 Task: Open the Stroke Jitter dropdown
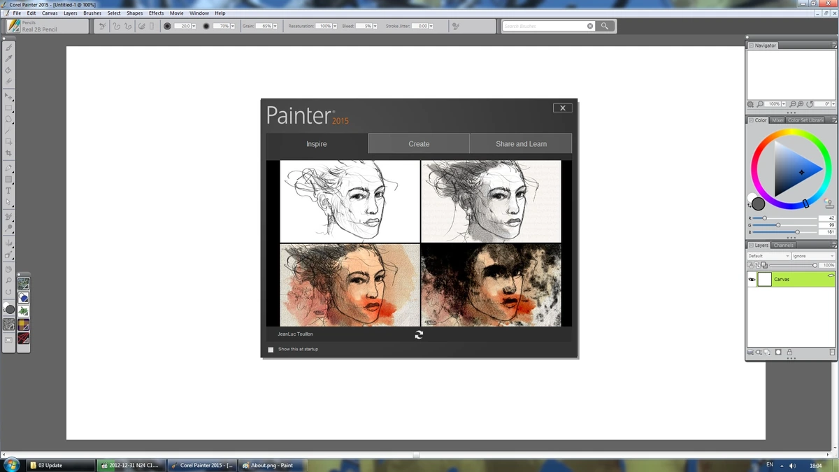pyautogui.click(x=431, y=26)
